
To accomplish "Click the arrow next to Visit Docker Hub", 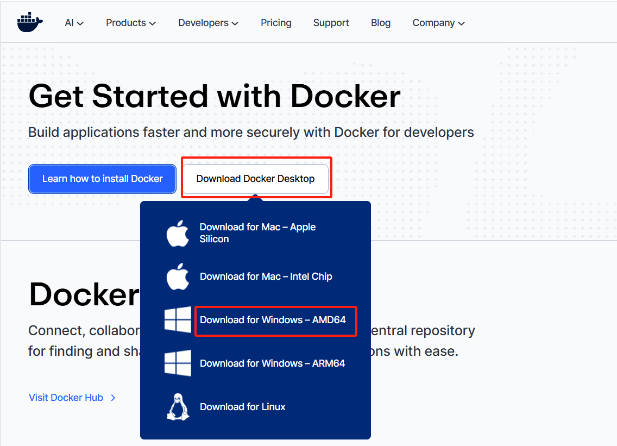I will pyautogui.click(x=114, y=398).
